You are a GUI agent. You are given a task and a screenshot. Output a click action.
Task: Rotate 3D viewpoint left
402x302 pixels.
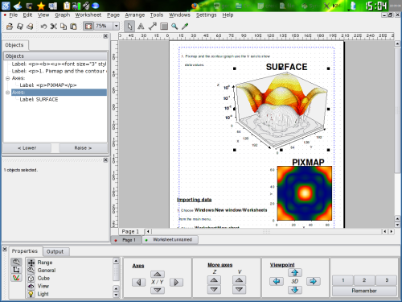pos(277,281)
